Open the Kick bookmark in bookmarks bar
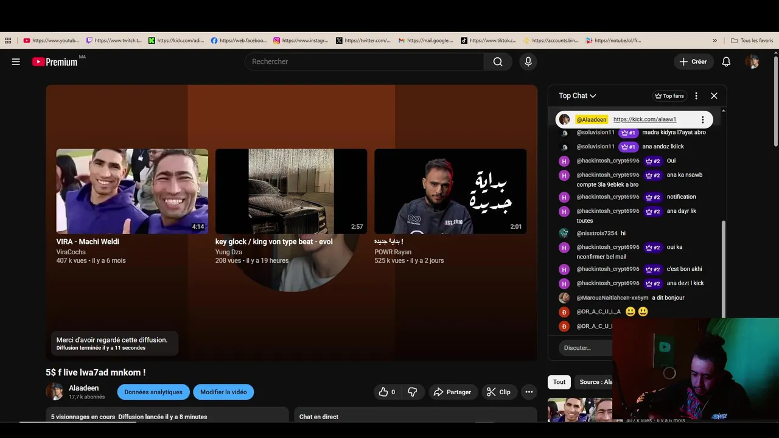The width and height of the screenshot is (779, 438). click(x=176, y=41)
